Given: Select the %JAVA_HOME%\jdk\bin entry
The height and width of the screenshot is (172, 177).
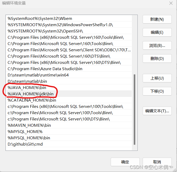Looking at the screenshot, I should 31,94.
